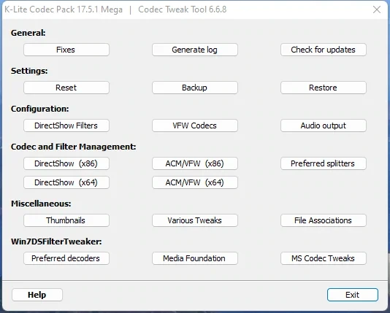The image size is (390, 313).
Task: Click the Generate log button
Action: tap(195, 50)
